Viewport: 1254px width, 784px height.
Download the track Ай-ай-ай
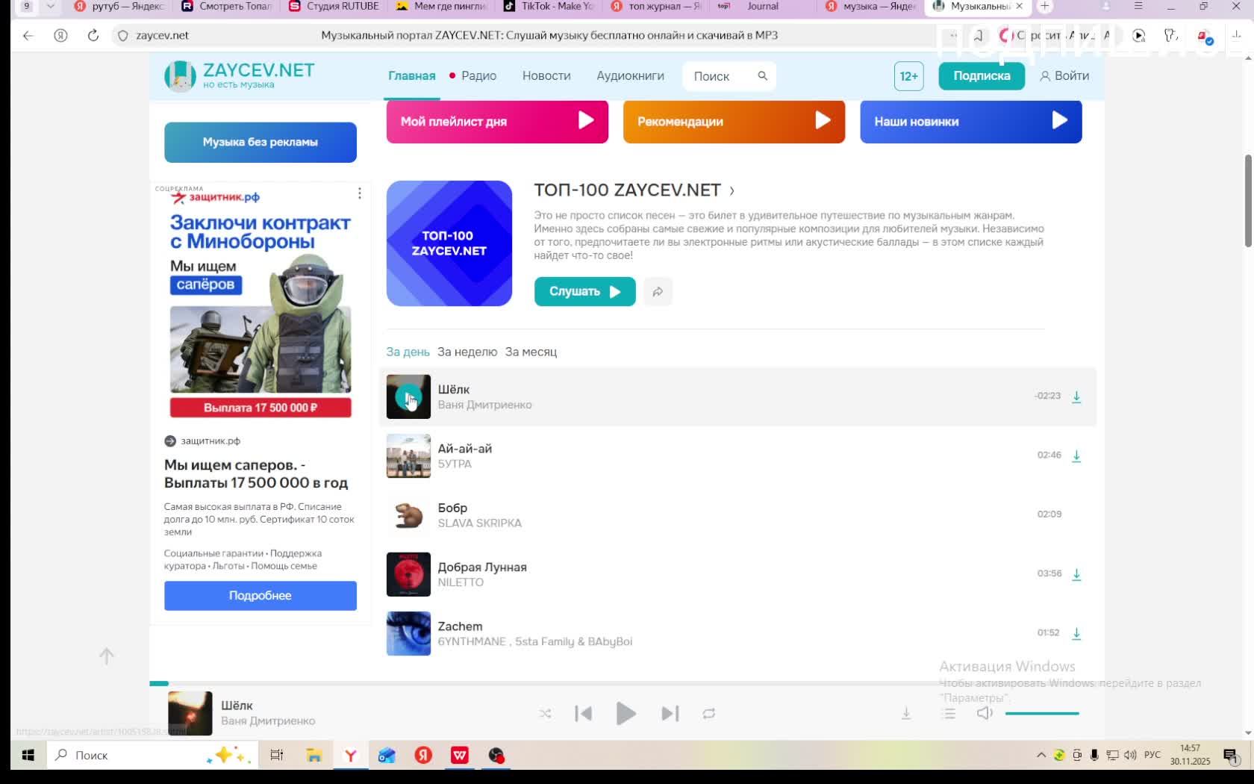click(x=1076, y=455)
